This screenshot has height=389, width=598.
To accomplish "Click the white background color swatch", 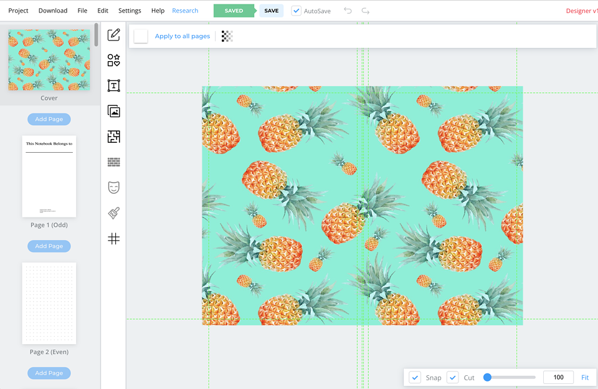I will click(x=141, y=36).
